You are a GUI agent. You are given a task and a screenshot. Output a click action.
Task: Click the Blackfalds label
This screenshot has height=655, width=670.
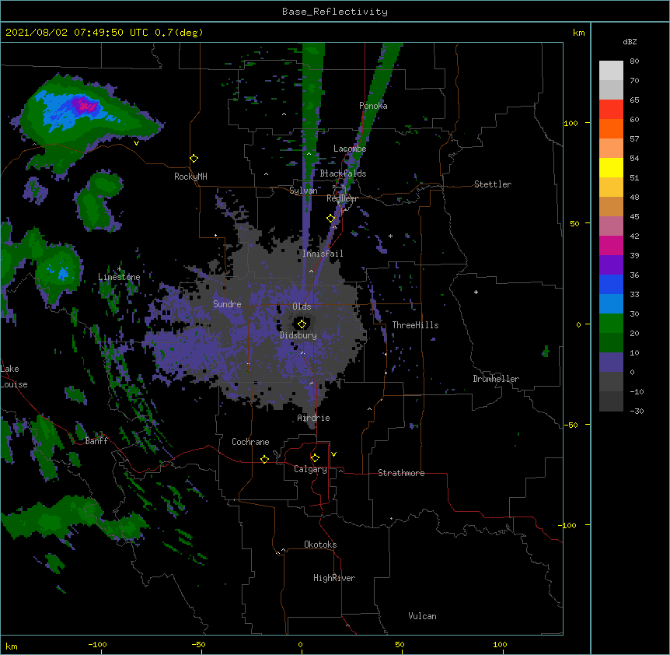pyautogui.click(x=343, y=173)
